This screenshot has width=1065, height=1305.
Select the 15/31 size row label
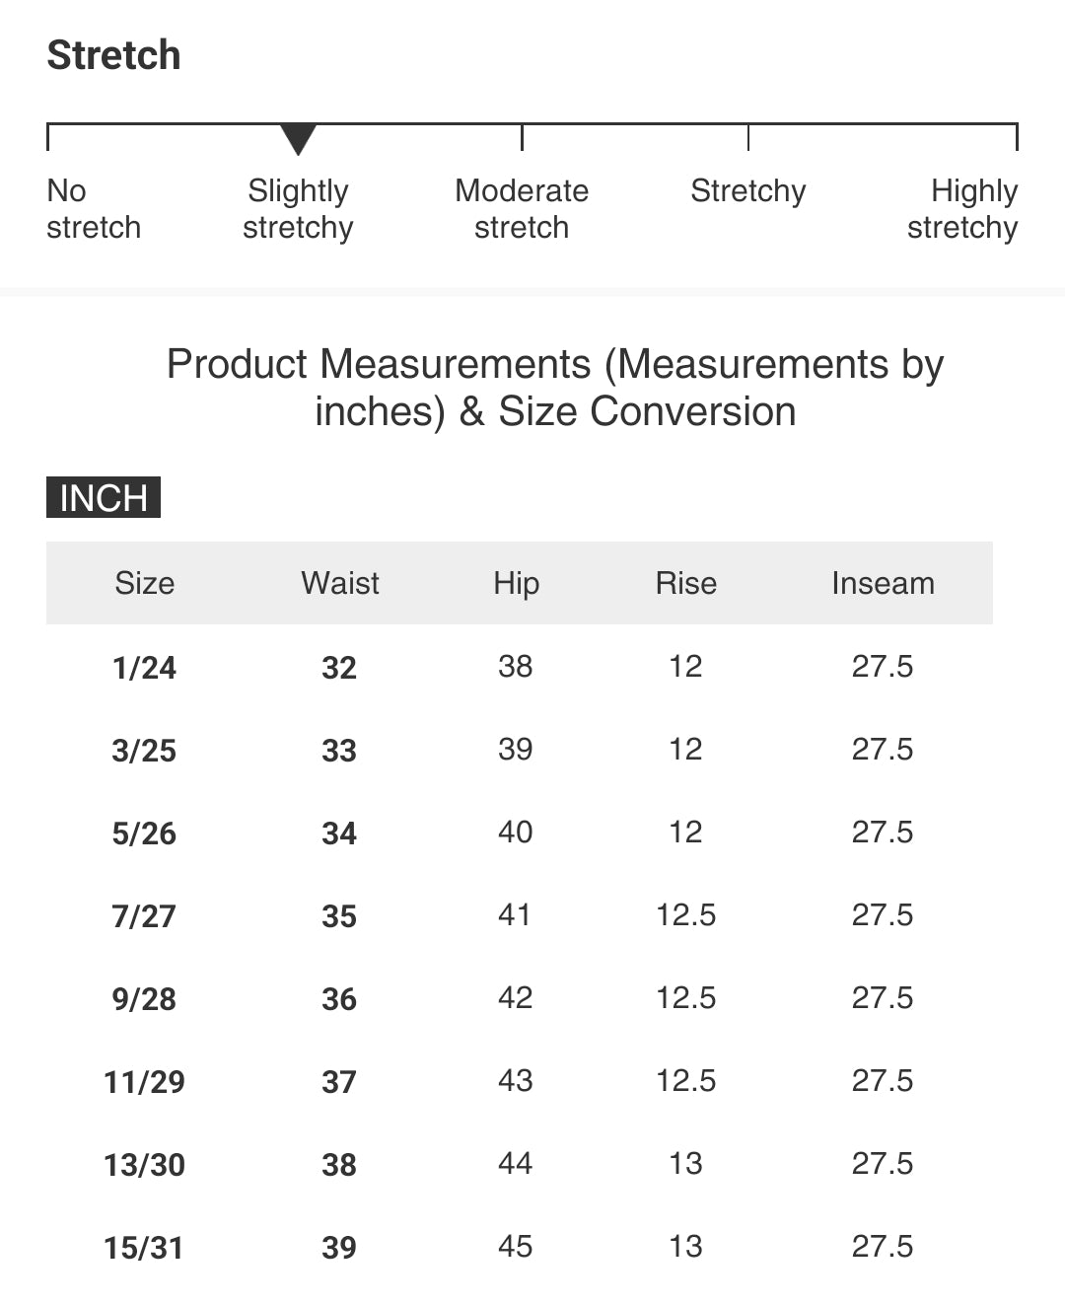(144, 1248)
